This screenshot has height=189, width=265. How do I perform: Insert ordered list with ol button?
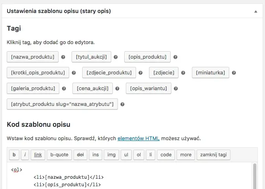pos(138,155)
